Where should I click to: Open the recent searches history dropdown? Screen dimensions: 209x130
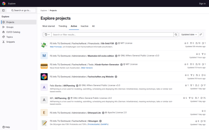(47, 35)
